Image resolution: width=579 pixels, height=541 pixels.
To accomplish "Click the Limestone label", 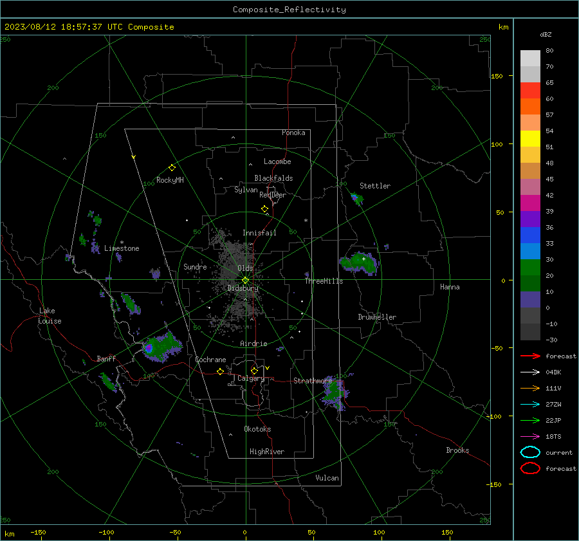I will 122,248.
